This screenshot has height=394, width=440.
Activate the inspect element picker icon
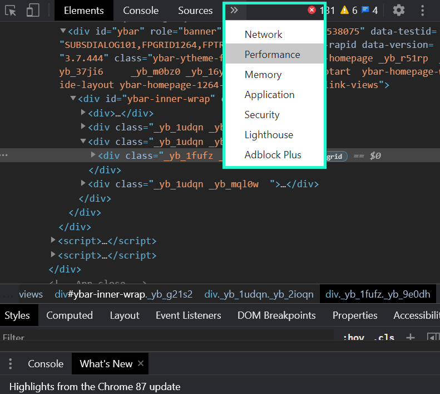tap(11, 11)
